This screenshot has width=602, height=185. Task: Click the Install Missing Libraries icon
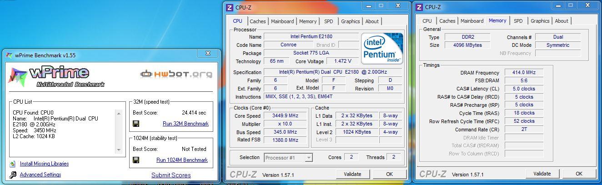click(13, 164)
